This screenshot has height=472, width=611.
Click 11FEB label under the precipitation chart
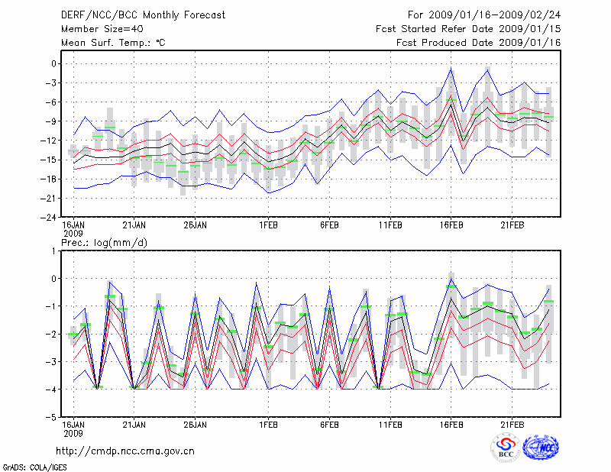pos(390,425)
